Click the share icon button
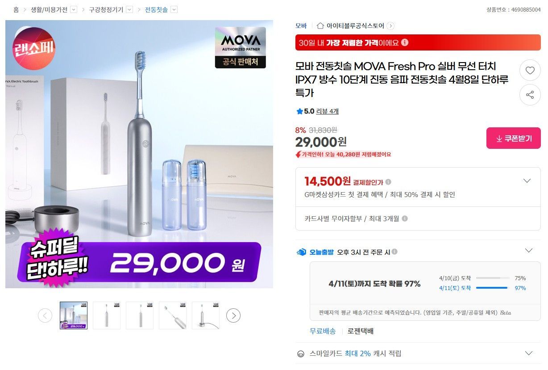This screenshot has width=548, height=370. [x=530, y=95]
